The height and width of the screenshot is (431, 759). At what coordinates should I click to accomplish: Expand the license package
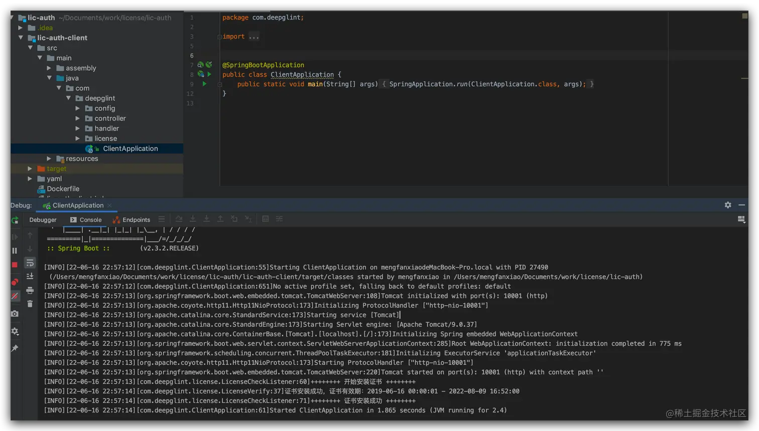tap(78, 138)
